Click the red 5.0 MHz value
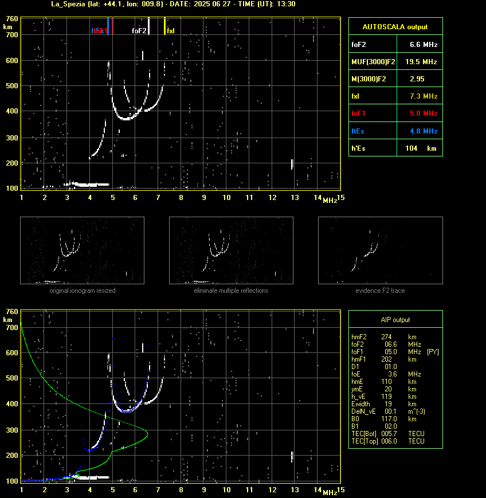 coord(424,113)
